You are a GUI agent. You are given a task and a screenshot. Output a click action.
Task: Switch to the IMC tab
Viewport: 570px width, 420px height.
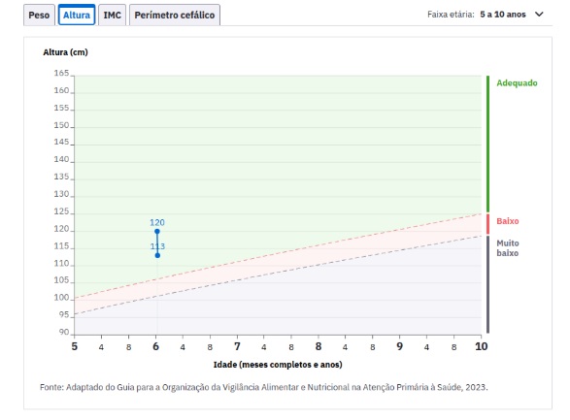coord(112,15)
